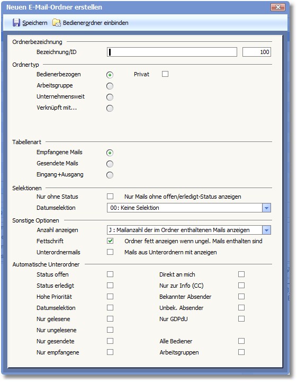
Task: Select Gesendete Mails table type
Action: click(x=110, y=164)
